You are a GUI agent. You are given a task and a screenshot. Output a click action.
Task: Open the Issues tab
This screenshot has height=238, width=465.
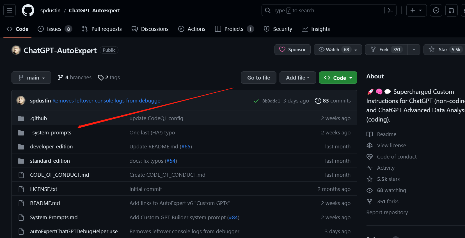pyautogui.click(x=55, y=29)
